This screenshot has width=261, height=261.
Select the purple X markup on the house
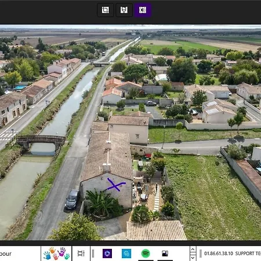(x=116, y=184)
